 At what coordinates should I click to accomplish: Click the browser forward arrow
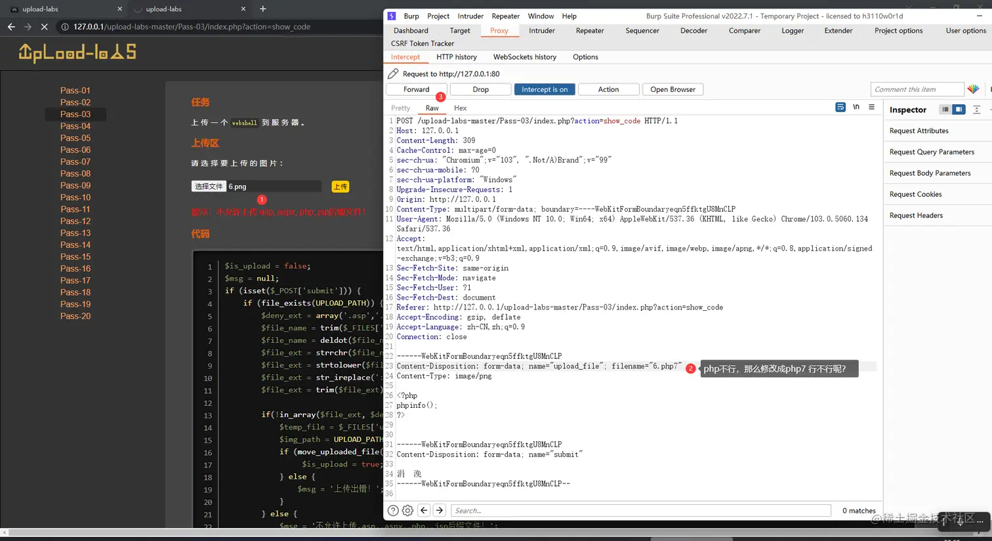tap(28, 27)
